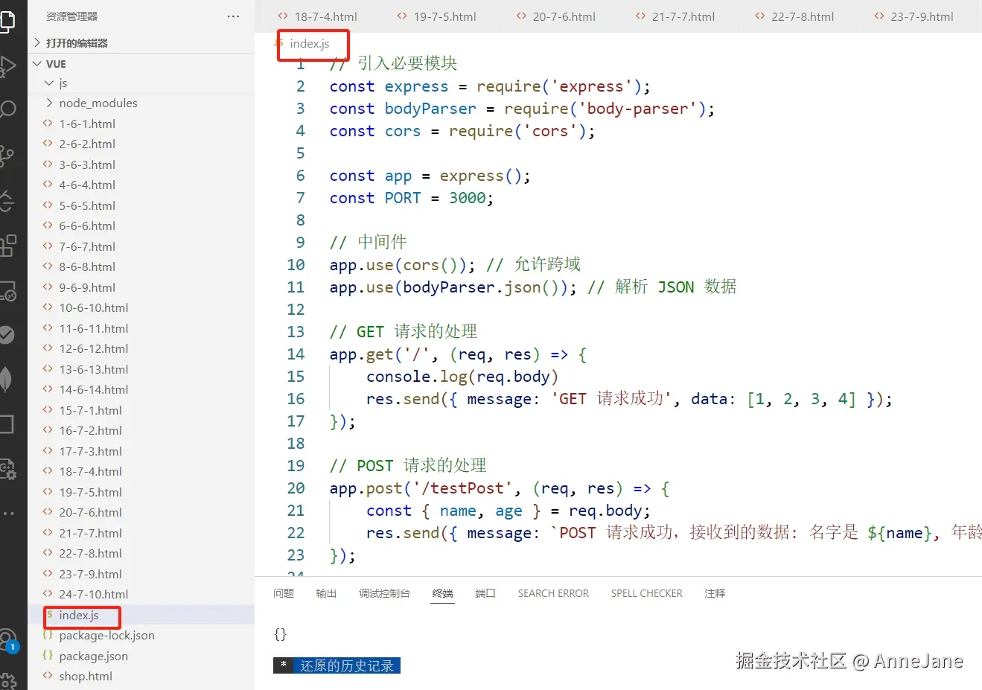Open the Source Control view
982x690 pixels.
7,155
